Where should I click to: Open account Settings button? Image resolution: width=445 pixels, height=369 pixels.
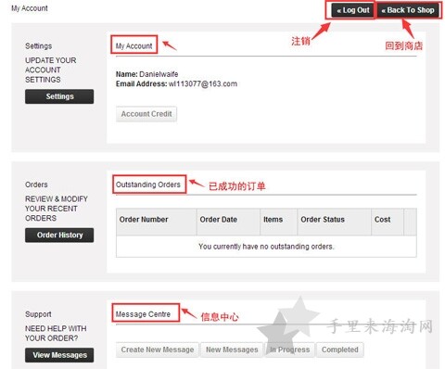[59, 96]
